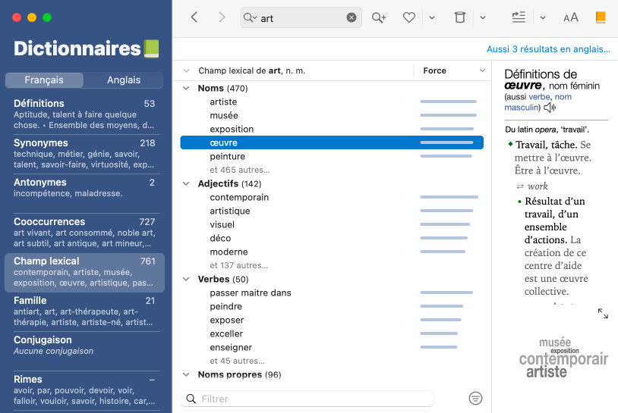This screenshot has width=618, height=413.
Task: Open the English results link
Action: 548,49
